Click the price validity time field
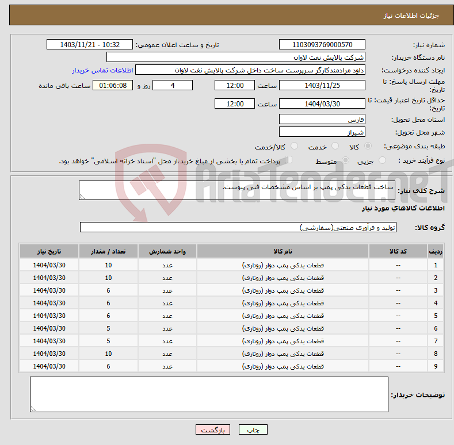This screenshot has height=445, width=454. [x=235, y=103]
